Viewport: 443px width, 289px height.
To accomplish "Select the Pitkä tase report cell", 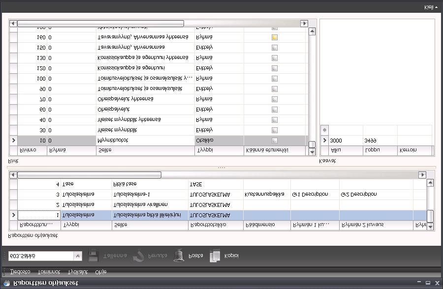I will (150, 184).
